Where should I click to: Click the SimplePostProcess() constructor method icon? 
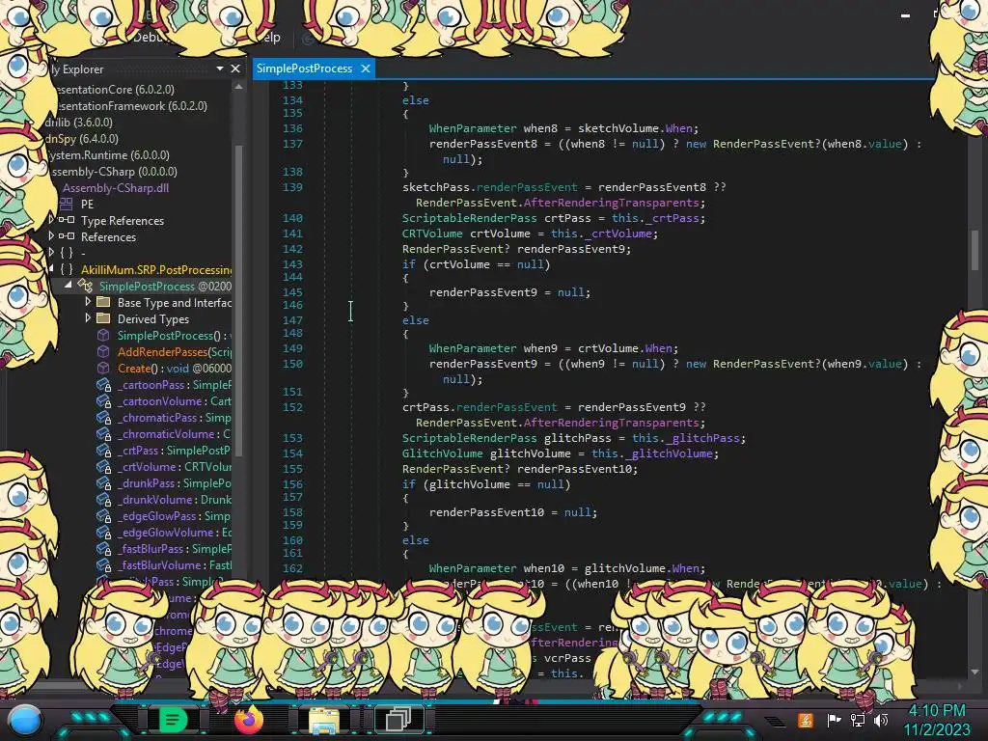(103, 335)
